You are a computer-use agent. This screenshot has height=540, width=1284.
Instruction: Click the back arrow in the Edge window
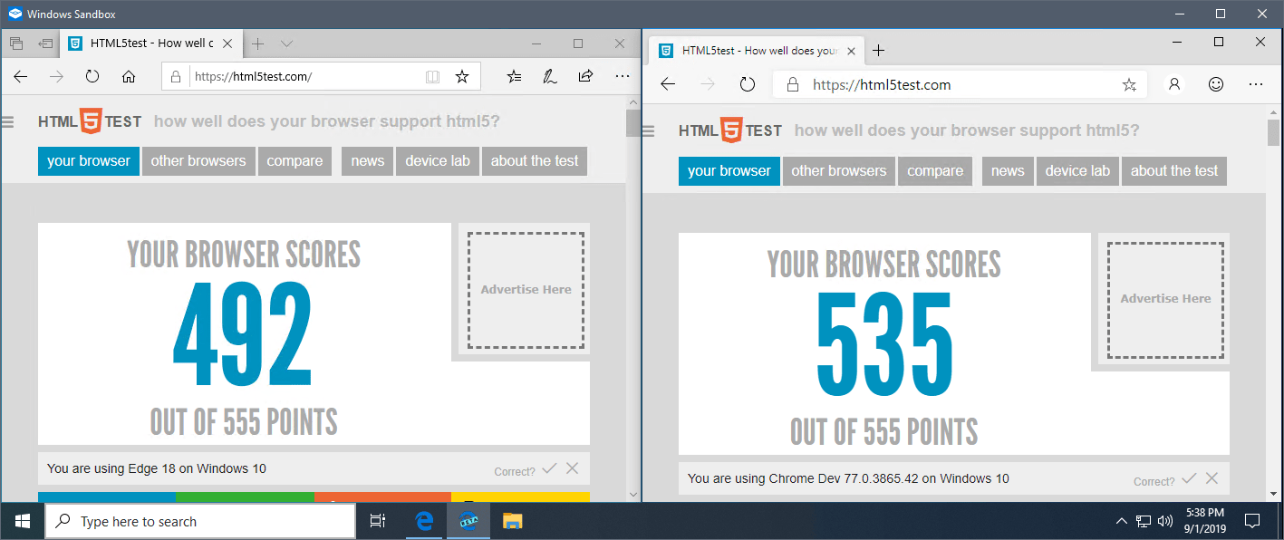coord(20,77)
